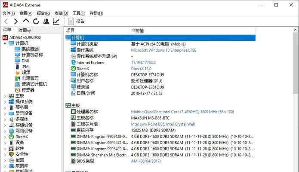The width and height of the screenshot is (299, 172).
Task: Click the 设备 device icon in tree
Action: click(11, 143)
